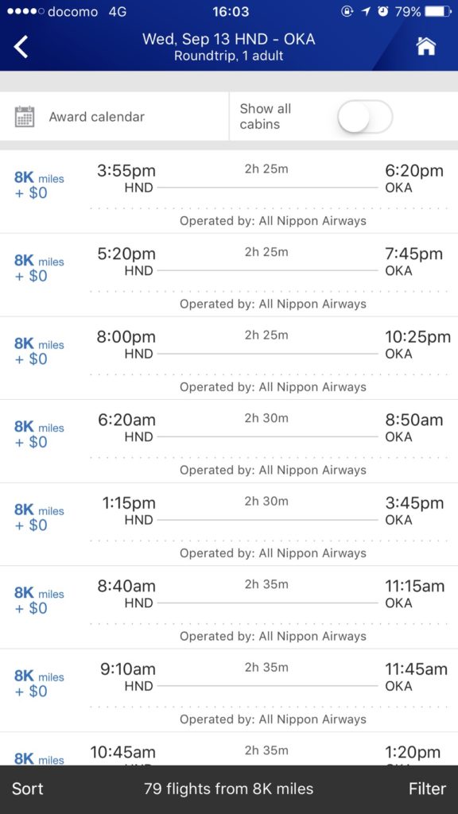458x814 pixels.
Task: Open the Sort options
Action: [x=28, y=789]
